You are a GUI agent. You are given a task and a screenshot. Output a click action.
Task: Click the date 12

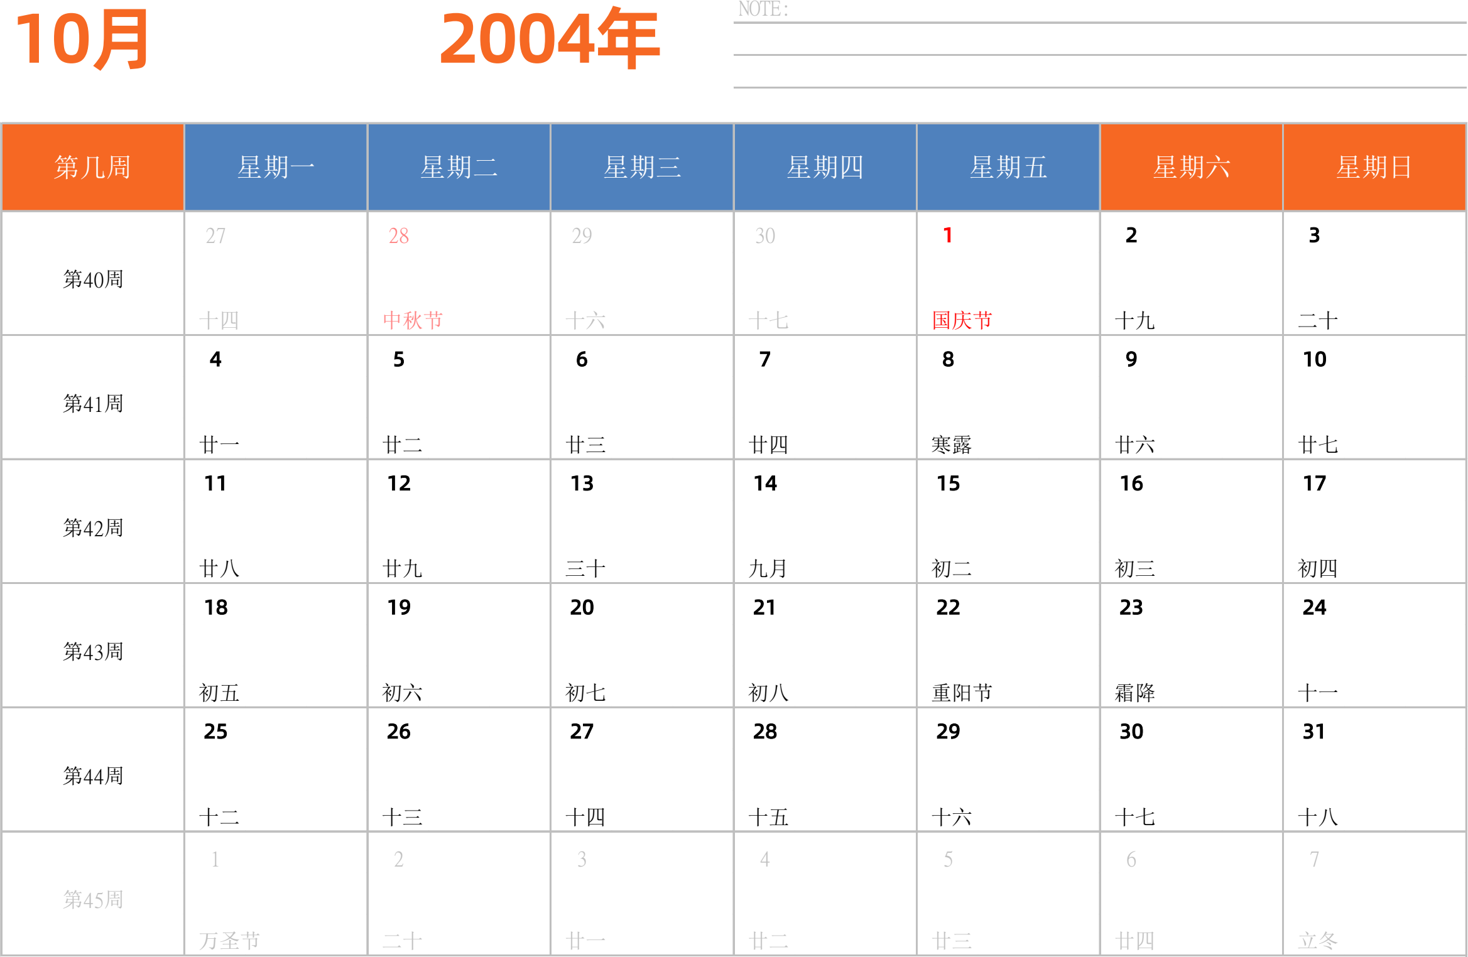(399, 484)
